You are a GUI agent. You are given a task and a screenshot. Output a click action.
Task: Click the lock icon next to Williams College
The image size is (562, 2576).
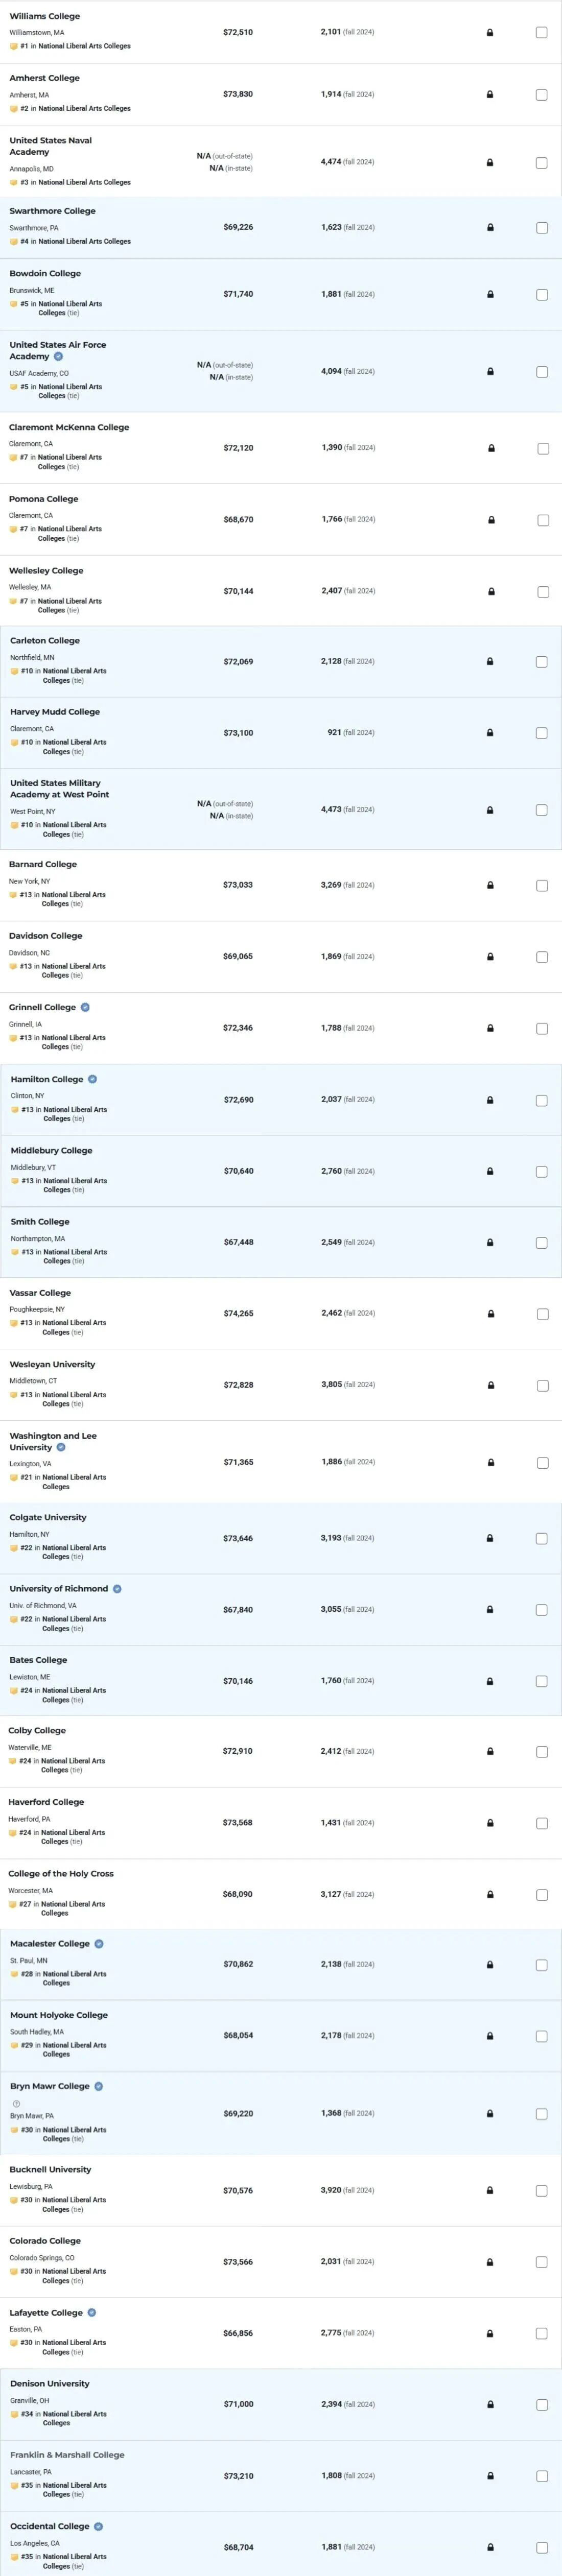tap(489, 32)
